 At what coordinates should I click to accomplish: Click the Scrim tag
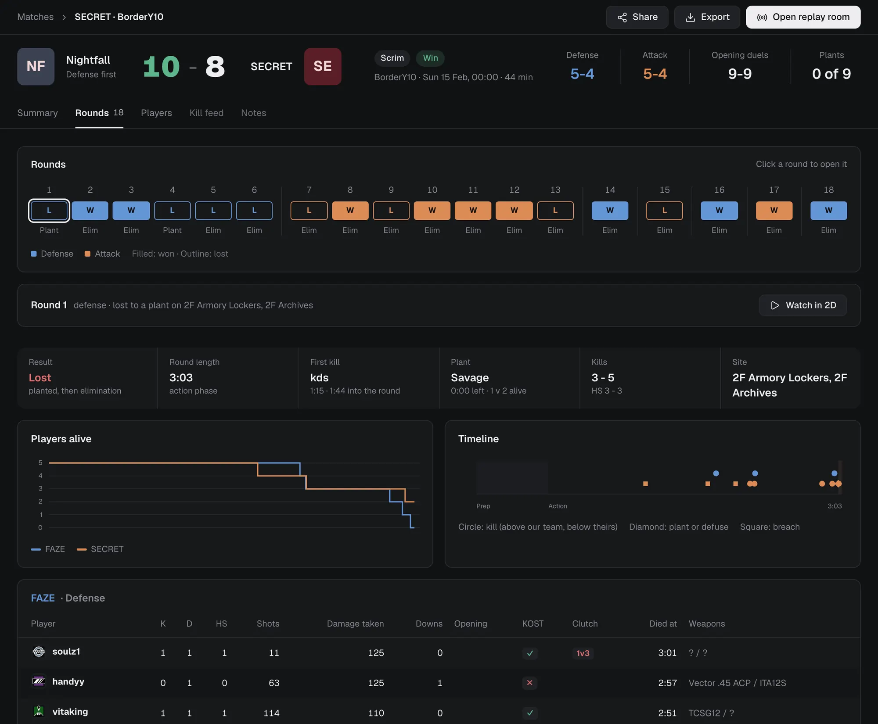pos(392,58)
